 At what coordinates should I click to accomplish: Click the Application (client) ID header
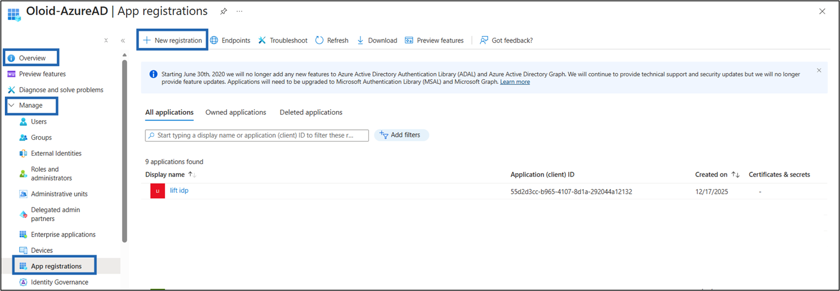(542, 175)
